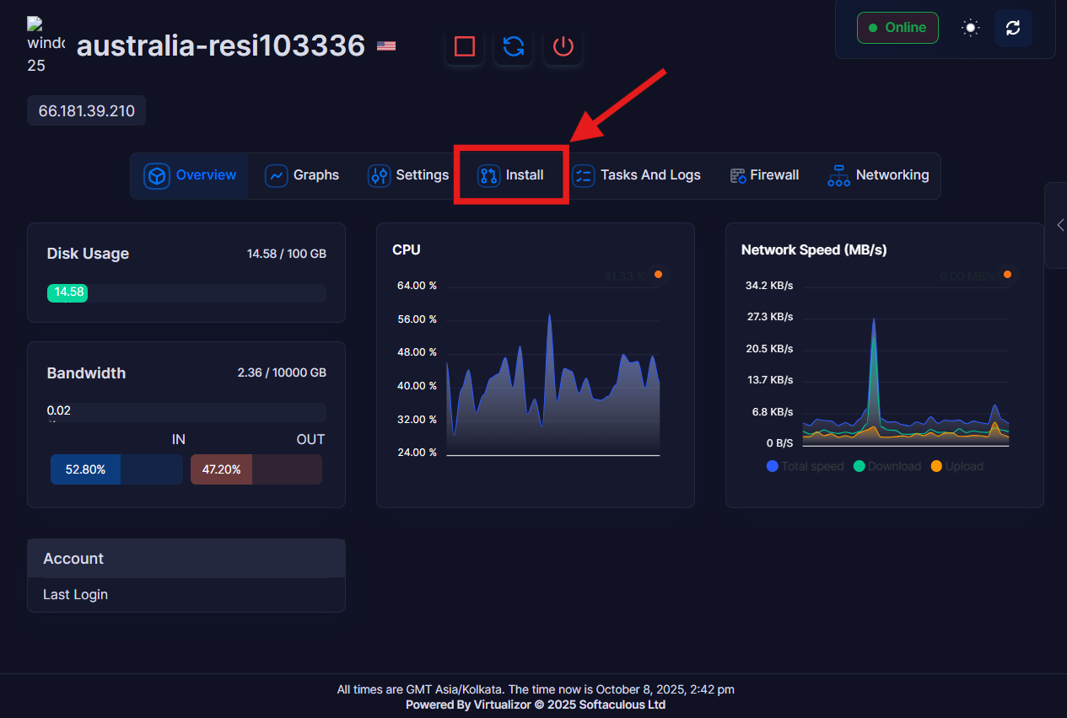Toggle Download legend in network chart
The height and width of the screenshot is (718, 1067).
[887, 466]
